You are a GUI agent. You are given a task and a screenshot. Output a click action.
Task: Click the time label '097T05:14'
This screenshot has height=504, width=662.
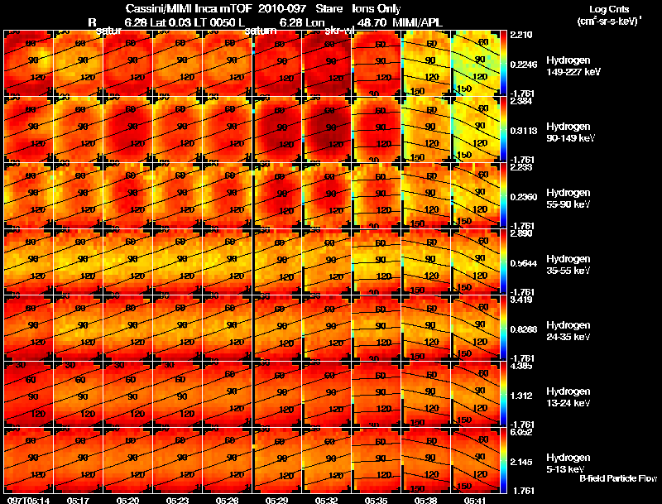pos(28,500)
